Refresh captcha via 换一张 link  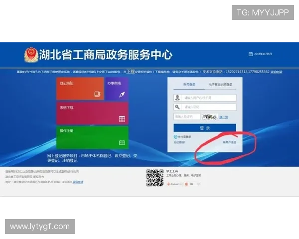[x=223, y=117]
